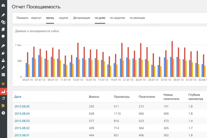Viewport: 207px width, 138px height.
Task: Click the 500 y-axis label
Action: [x=19, y=61]
